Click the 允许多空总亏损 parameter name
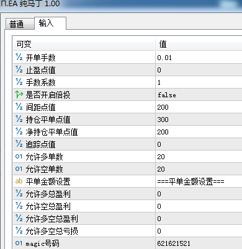Viewport: 242px width, 249px height. (52, 231)
